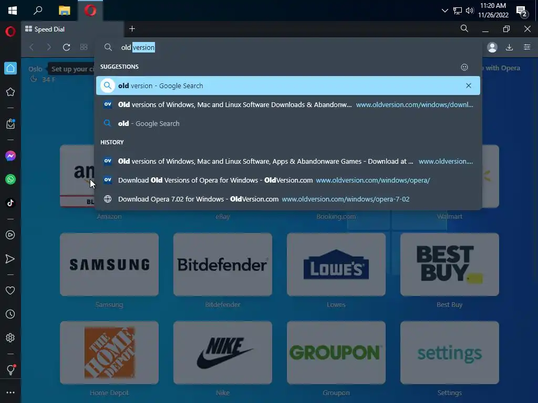Click the address bar text 'old version'

pyautogui.click(x=138, y=47)
